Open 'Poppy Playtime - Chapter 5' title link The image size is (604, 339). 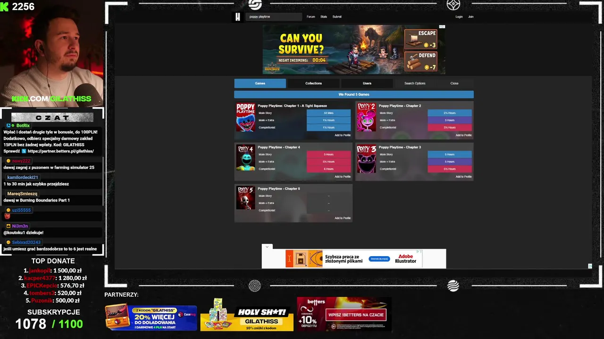279,189
